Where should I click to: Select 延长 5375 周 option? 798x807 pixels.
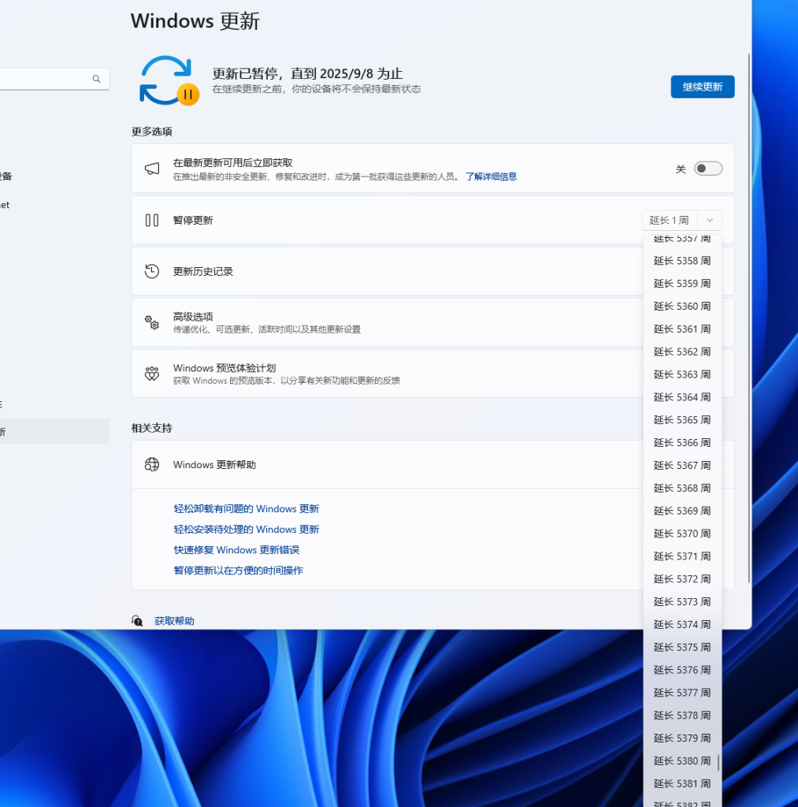(682, 647)
